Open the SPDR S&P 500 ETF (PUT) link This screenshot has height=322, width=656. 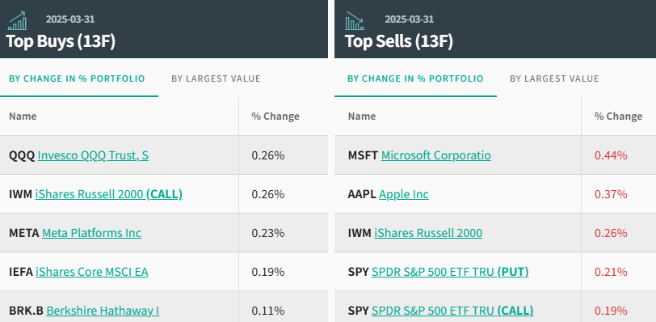tap(450, 272)
